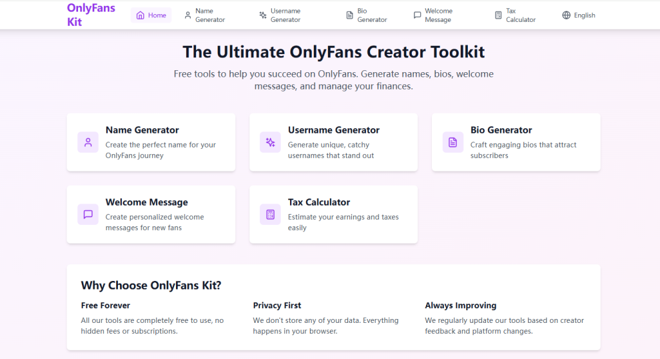This screenshot has height=359, width=660.
Task: Click the person icon on Name Generator card
Action: (x=88, y=142)
